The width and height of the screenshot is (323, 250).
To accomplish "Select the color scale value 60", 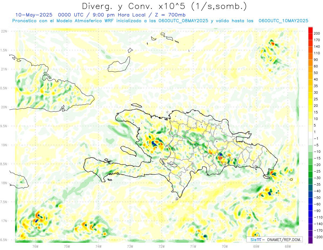I will pos(316,66).
